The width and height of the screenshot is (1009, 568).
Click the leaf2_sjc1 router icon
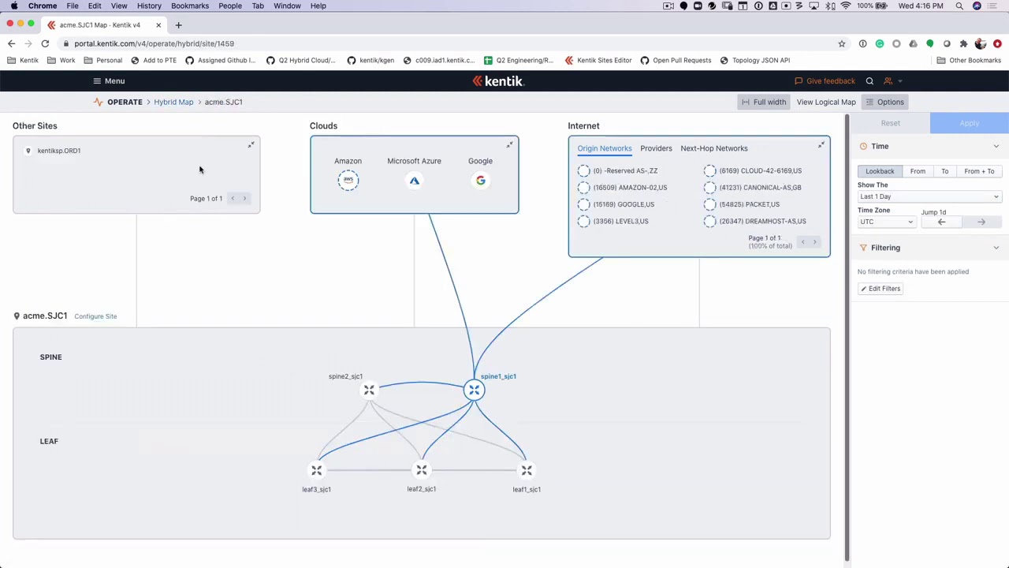(x=422, y=470)
